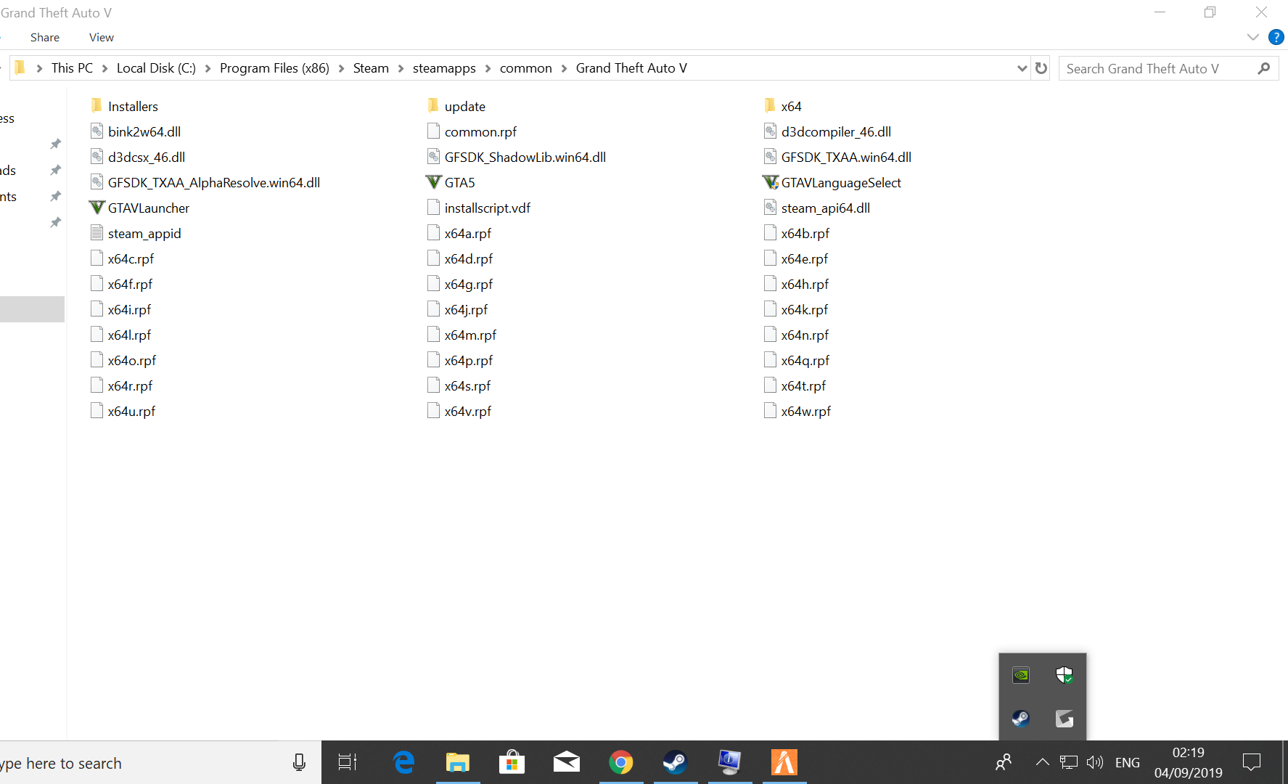1288x784 pixels.
Task: Open Steam from the taskbar
Action: 676,762
